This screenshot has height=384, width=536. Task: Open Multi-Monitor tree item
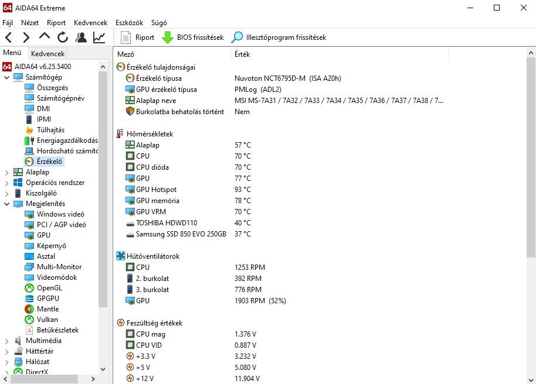[x=53, y=267]
